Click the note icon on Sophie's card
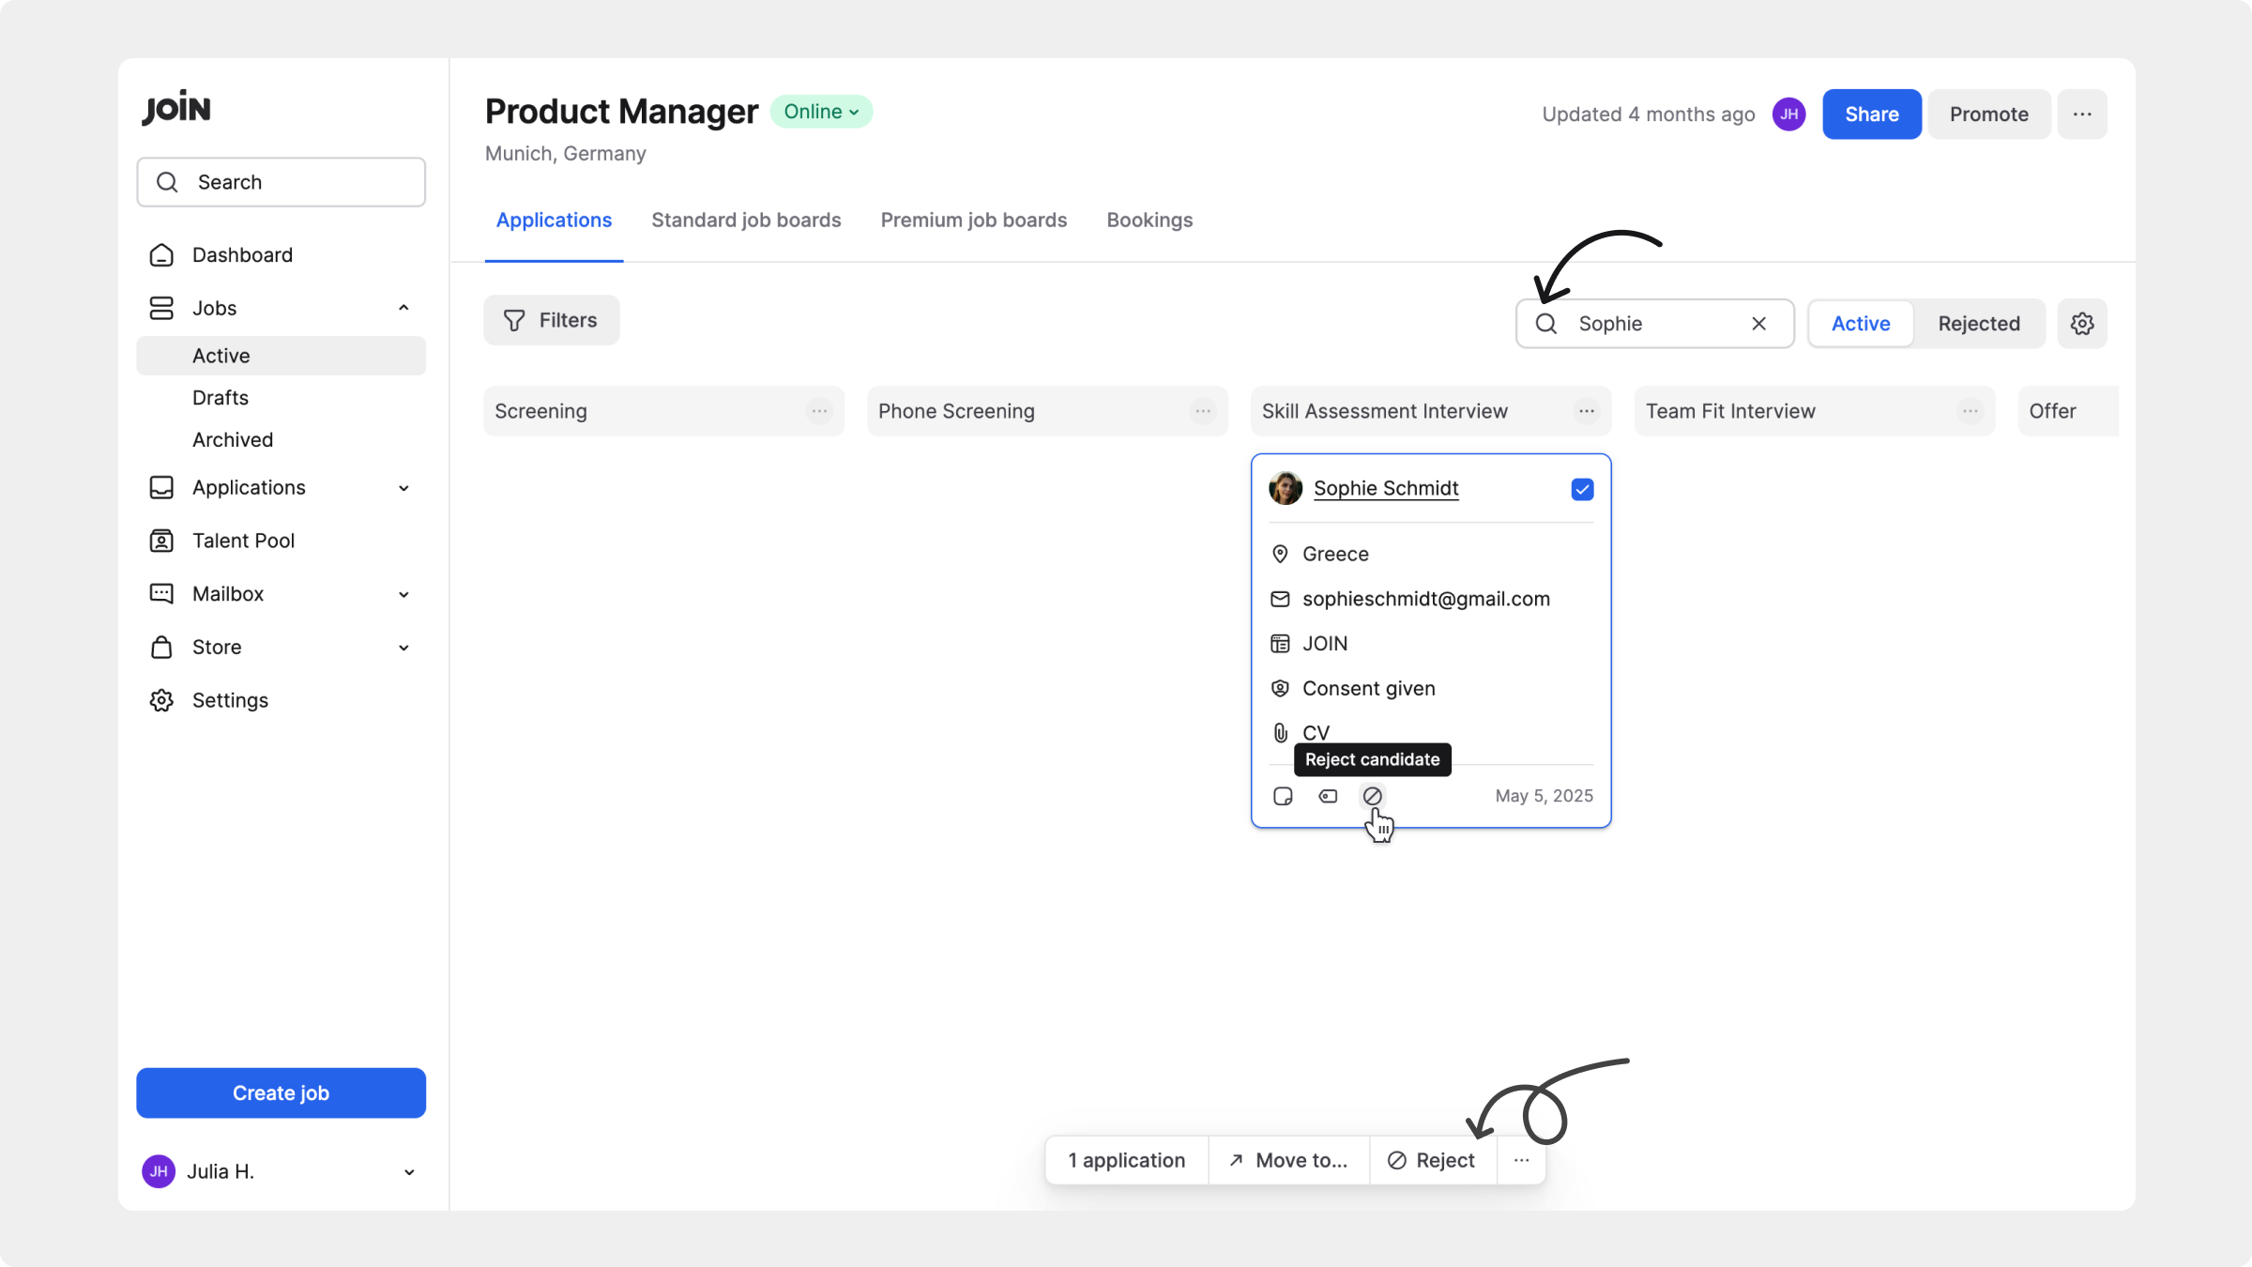Viewport: 2252px width, 1267px height. click(x=1283, y=796)
